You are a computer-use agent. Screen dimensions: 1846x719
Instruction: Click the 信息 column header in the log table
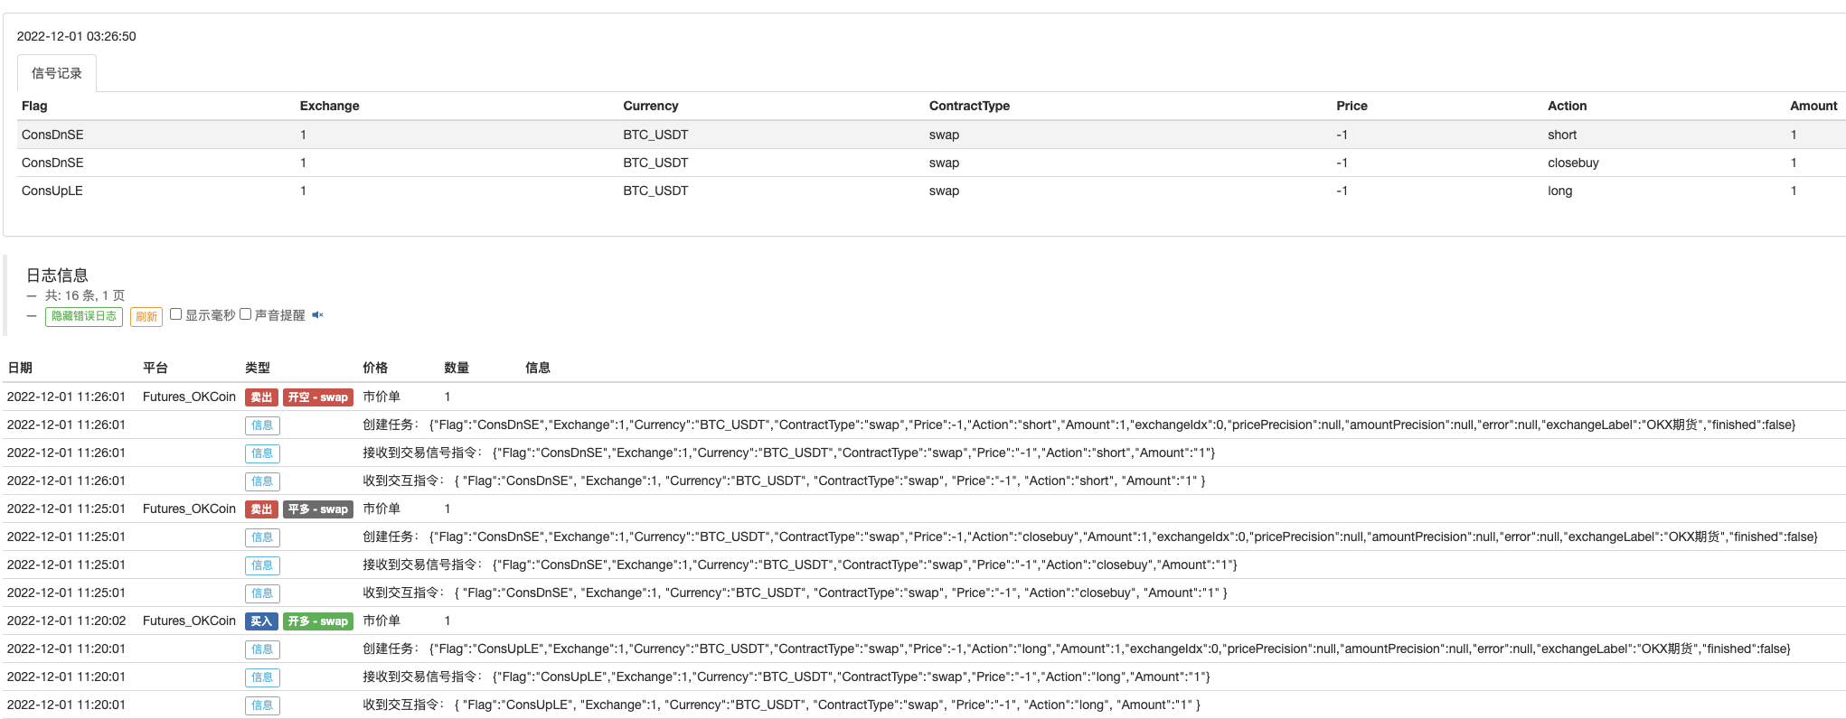tap(538, 368)
